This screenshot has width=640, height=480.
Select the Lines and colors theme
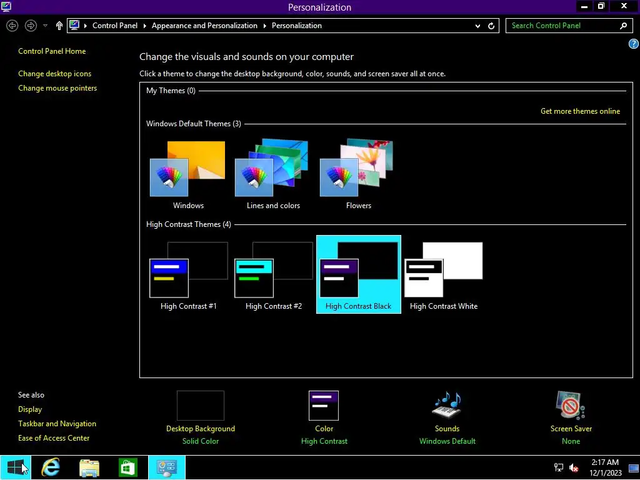273,175
